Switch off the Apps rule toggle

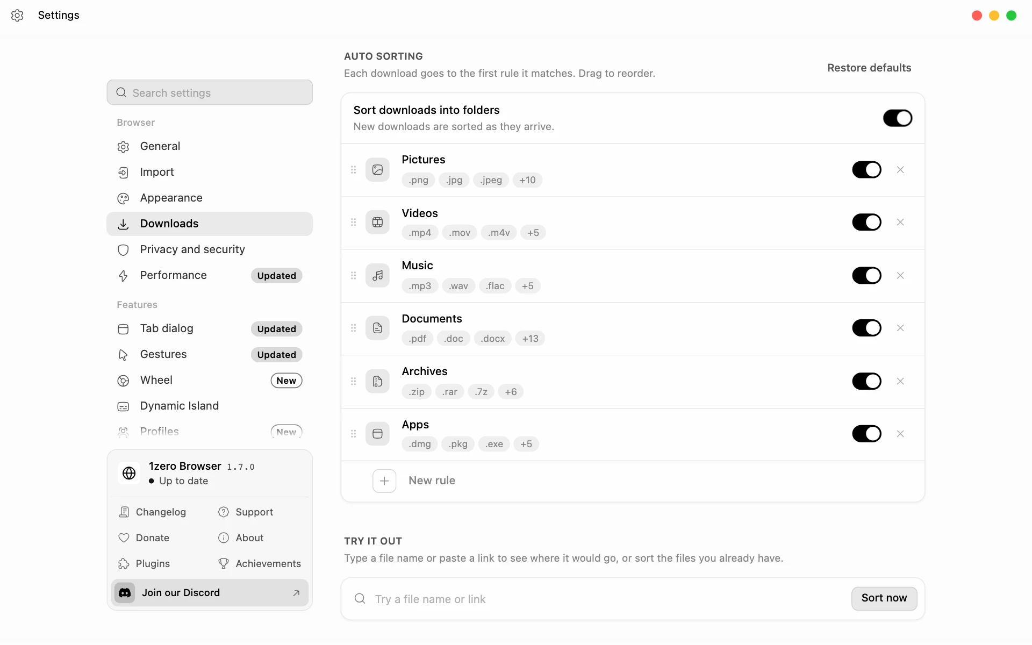(x=866, y=434)
